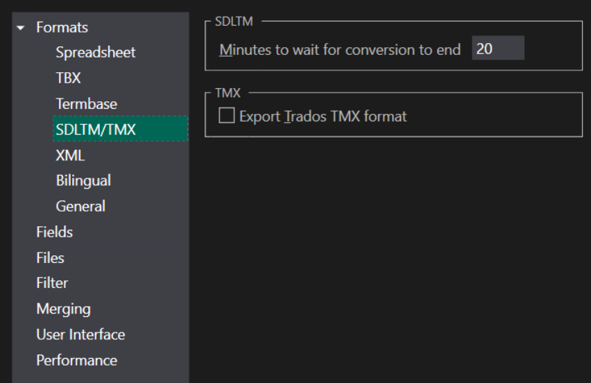Image resolution: width=591 pixels, height=383 pixels.
Task: Choose Bilingual under Formats
Action: click(x=83, y=181)
